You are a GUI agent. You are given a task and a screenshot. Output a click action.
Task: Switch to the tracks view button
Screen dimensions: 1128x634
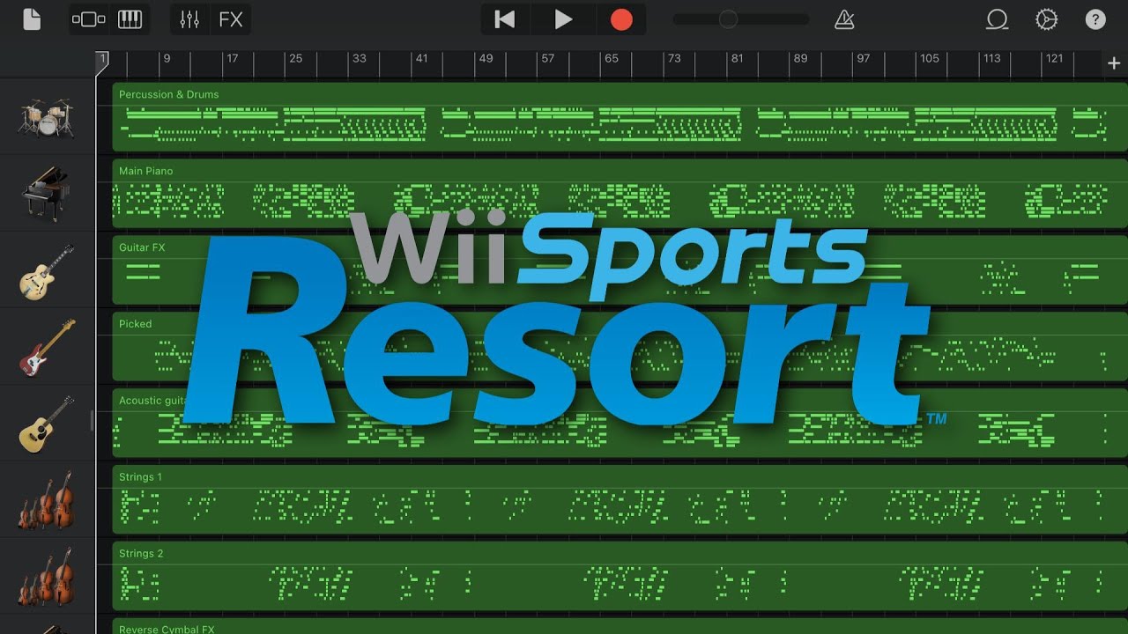89,19
